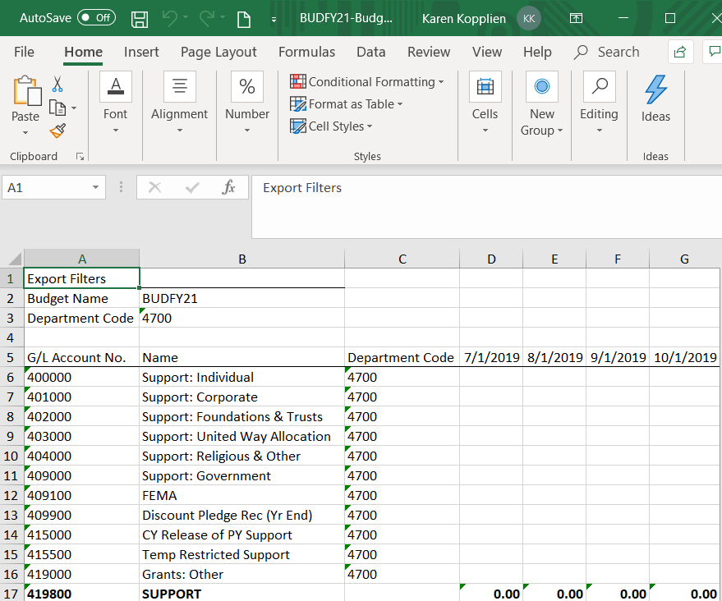Screen dimensions: 722x601
Task: Open the Page Layout tab
Action: pyautogui.click(x=218, y=52)
